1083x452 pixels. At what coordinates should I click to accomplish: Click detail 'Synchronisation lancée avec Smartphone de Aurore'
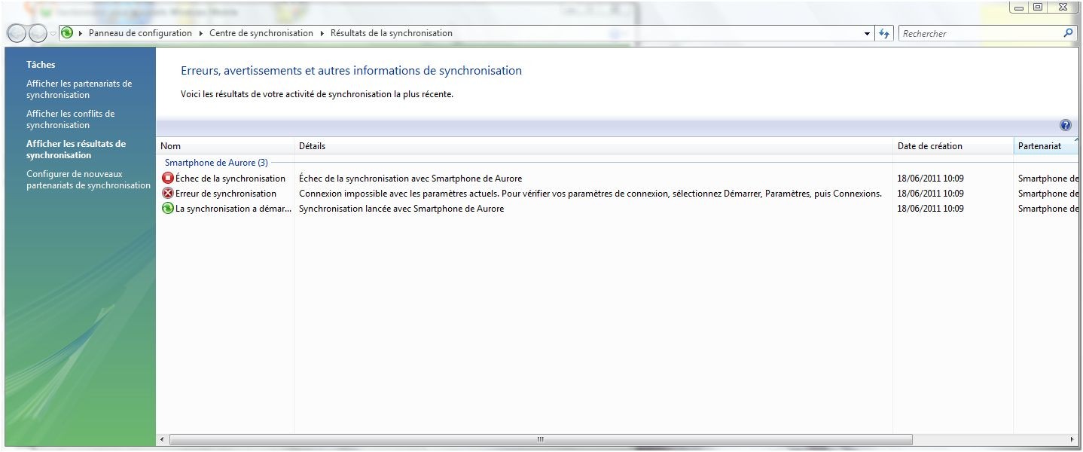click(401, 209)
